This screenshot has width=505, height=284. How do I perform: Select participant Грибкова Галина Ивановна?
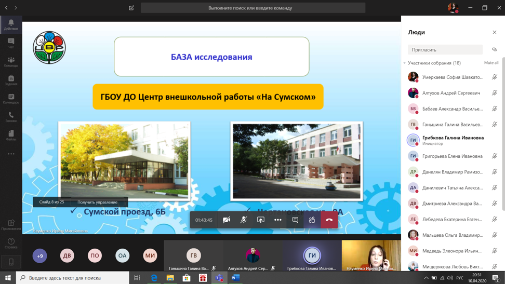[452, 140]
